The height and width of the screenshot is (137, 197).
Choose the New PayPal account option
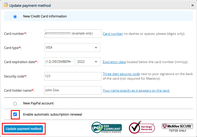pos(15,104)
